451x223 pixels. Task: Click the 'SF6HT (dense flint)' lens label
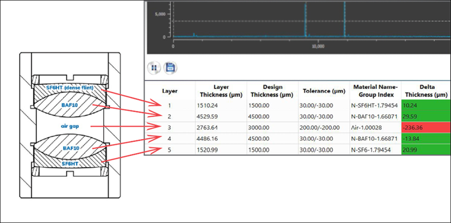click(x=70, y=88)
